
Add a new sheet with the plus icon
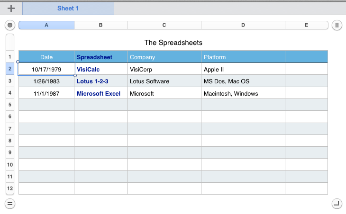tap(11, 9)
